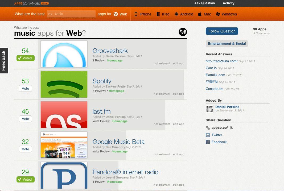The height and width of the screenshot is (191, 284).
Task: Open the http://radiotuna.com/ recent answer
Action: click(221, 61)
